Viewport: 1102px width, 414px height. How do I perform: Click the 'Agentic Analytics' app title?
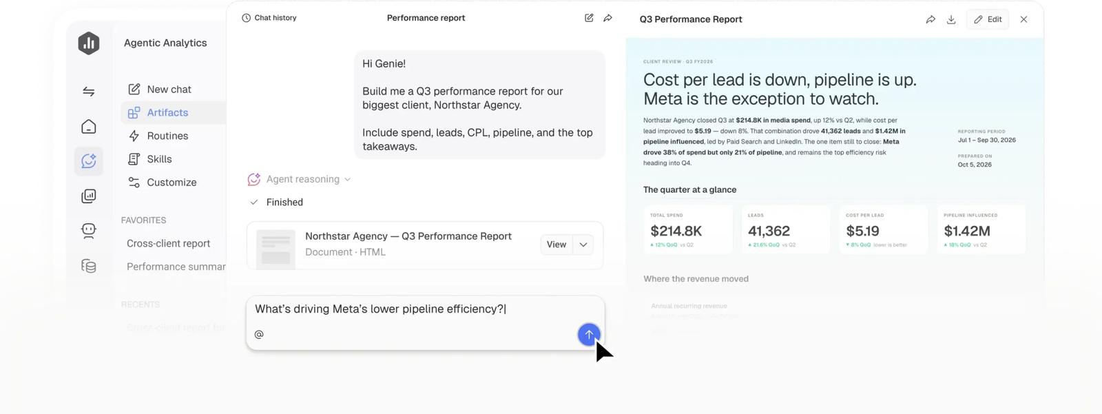(165, 43)
